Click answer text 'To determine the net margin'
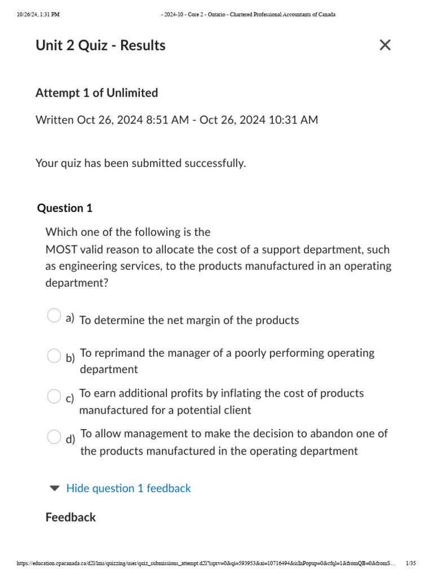This screenshot has width=433, height=578. pyautogui.click(x=189, y=321)
